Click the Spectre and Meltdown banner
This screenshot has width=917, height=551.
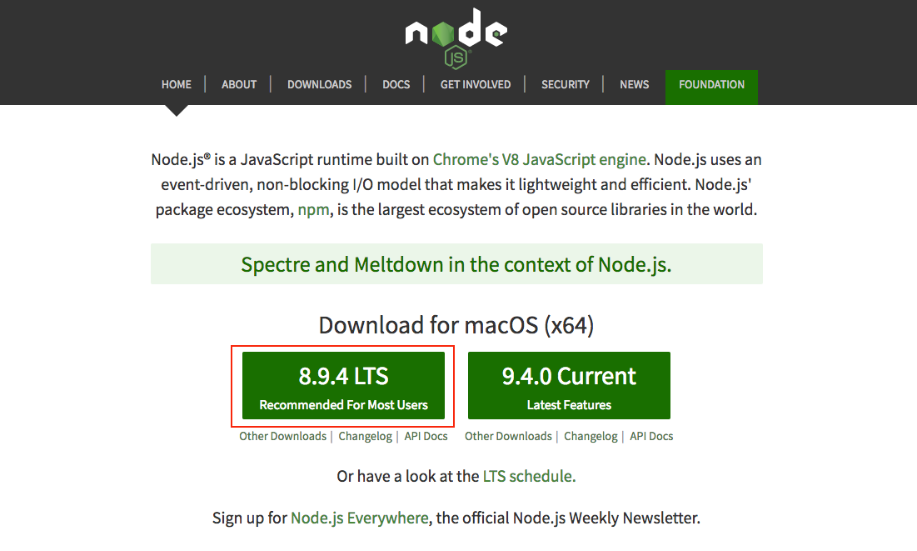coord(456,264)
